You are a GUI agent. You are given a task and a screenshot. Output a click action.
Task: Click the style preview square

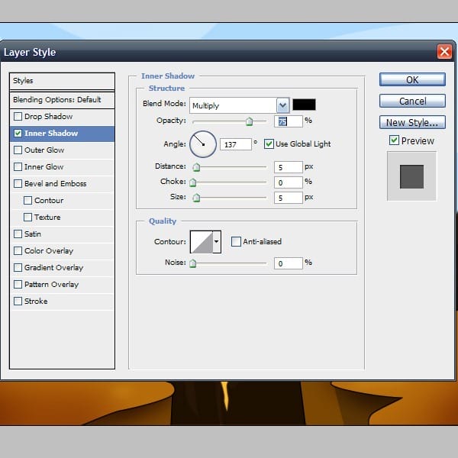pos(411,176)
